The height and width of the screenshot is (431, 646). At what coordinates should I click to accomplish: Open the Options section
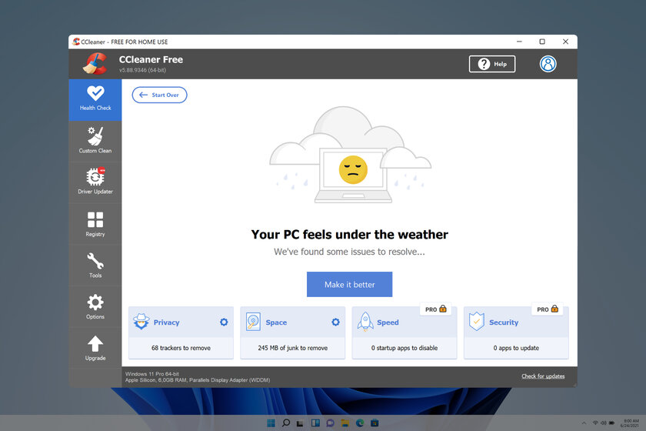coord(95,306)
